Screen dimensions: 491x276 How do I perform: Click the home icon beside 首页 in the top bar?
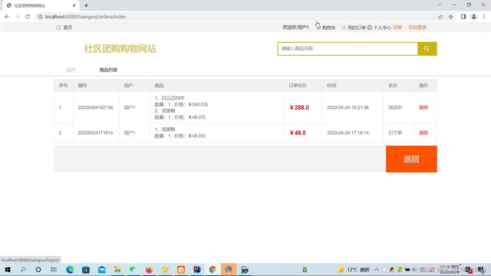coord(58,27)
